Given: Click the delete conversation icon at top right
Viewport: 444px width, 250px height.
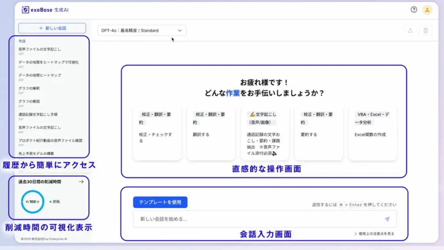Looking at the screenshot, I should click(426, 30).
